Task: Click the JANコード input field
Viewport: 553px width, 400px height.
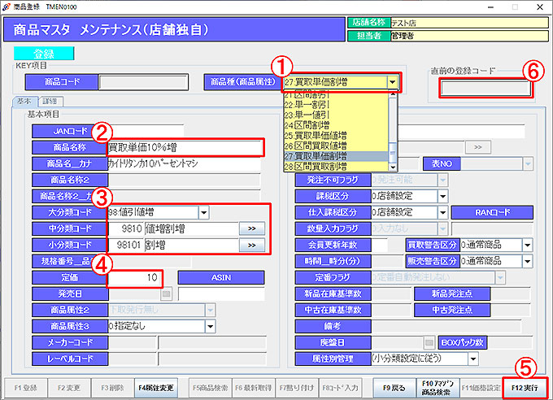Action: [x=146, y=131]
